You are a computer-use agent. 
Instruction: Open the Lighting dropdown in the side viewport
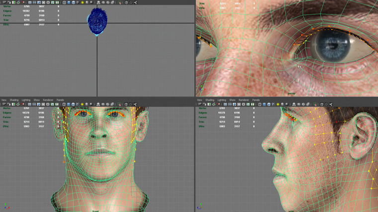pyautogui.click(x=221, y=100)
